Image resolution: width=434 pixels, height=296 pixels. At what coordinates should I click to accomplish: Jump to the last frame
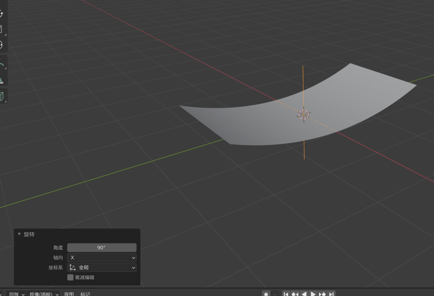331,294
